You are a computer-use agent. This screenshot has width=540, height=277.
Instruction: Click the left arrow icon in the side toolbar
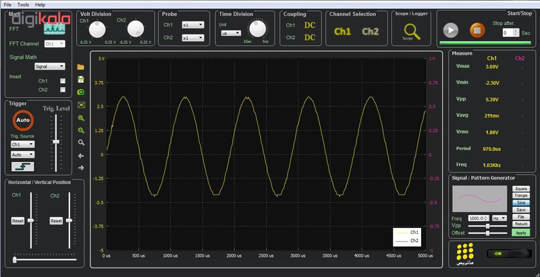coord(81,155)
